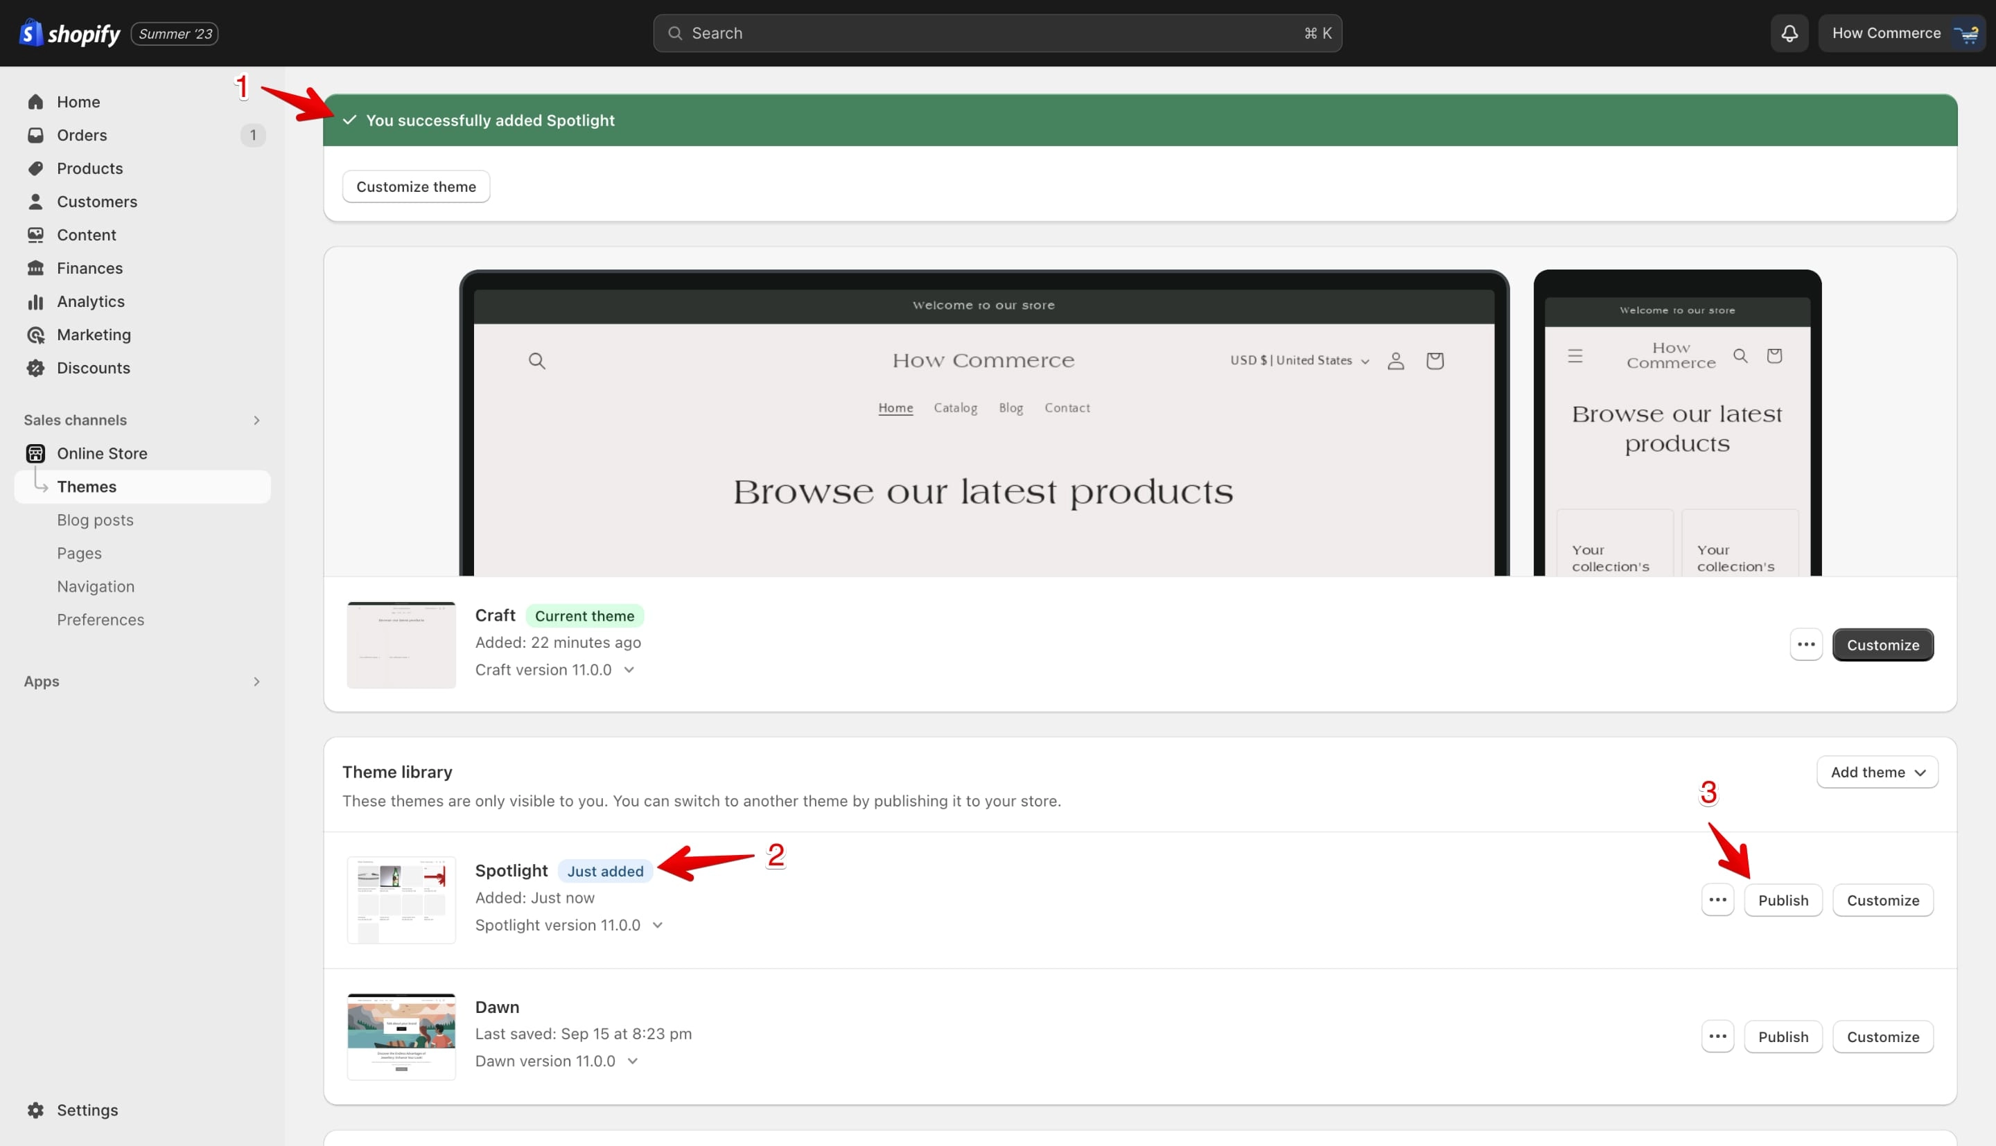This screenshot has width=1996, height=1146.
Task: Click the Products tag icon
Action: click(x=35, y=168)
